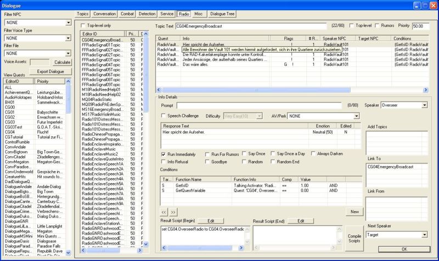Click the New condition button
The height and width of the screenshot is (261, 439).
click(354, 212)
